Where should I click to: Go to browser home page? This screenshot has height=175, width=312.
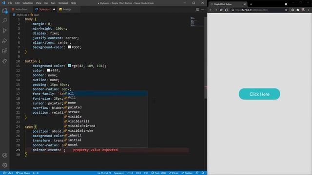coord(226,10)
